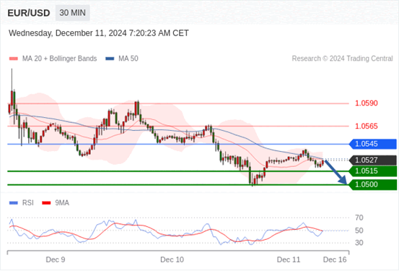Click the Research © 2024 Trading Central credit
This screenshot has height=271, width=399.
tap(342, 59)
